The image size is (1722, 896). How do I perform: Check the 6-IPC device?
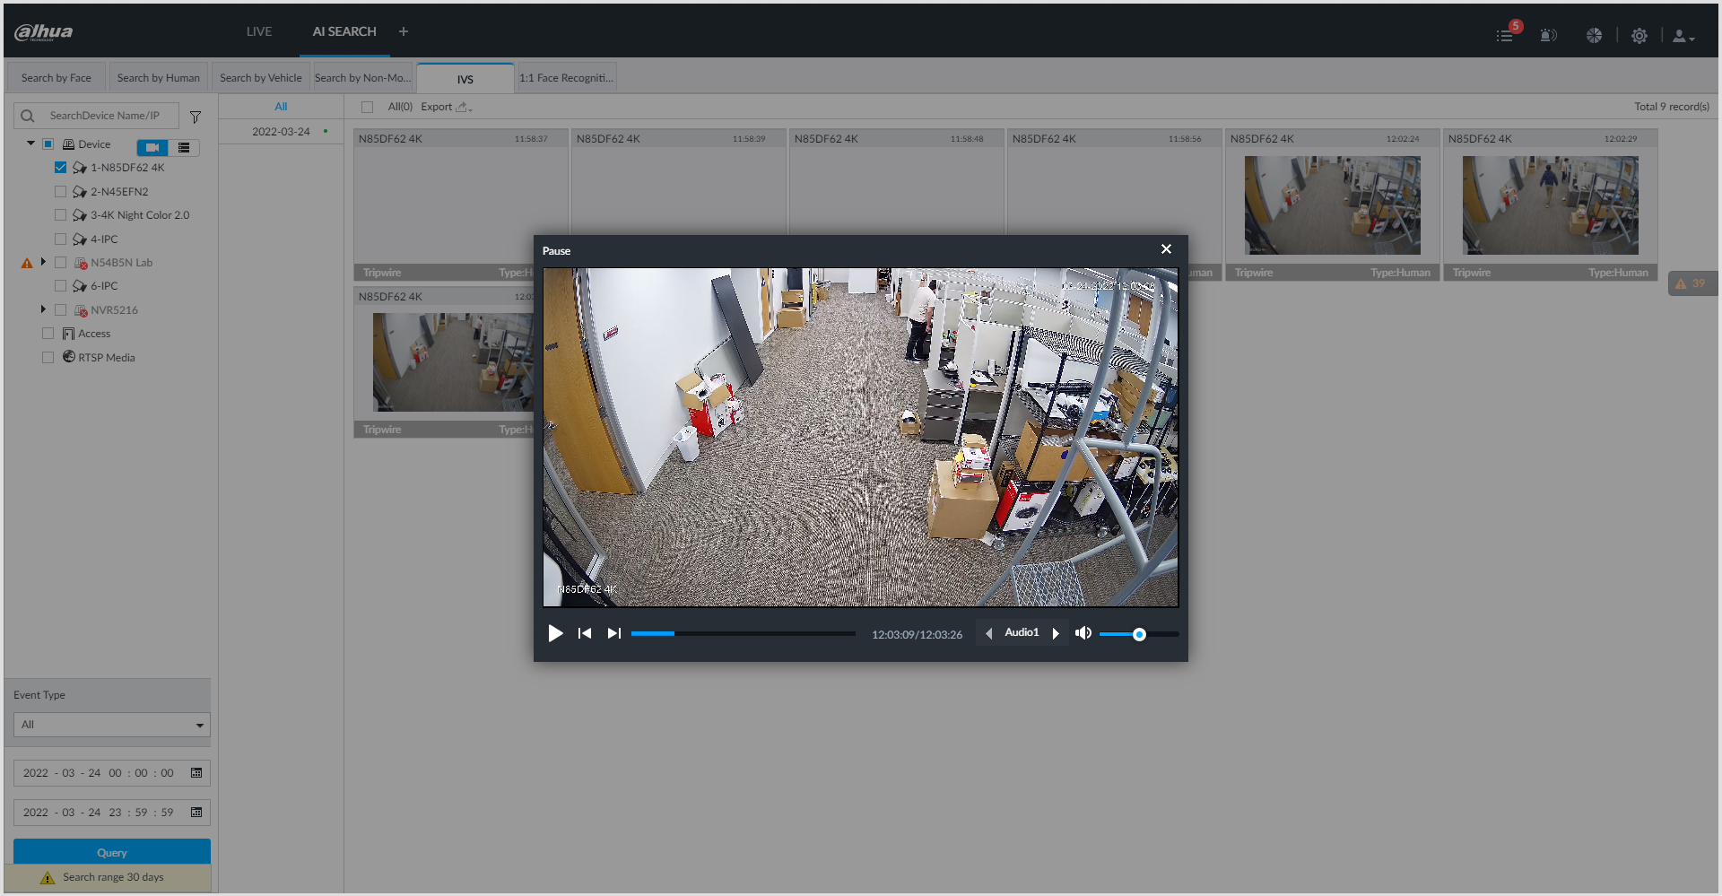60,286
